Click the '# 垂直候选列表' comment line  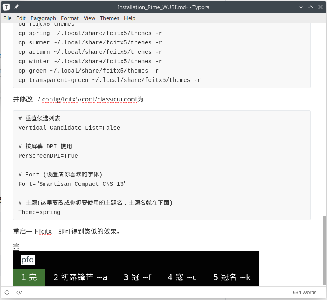[39, 118]
